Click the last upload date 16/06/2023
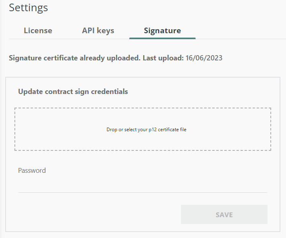The width and height of the screenshot is (286, 238). pyautogui.click(x=204, y=58)
